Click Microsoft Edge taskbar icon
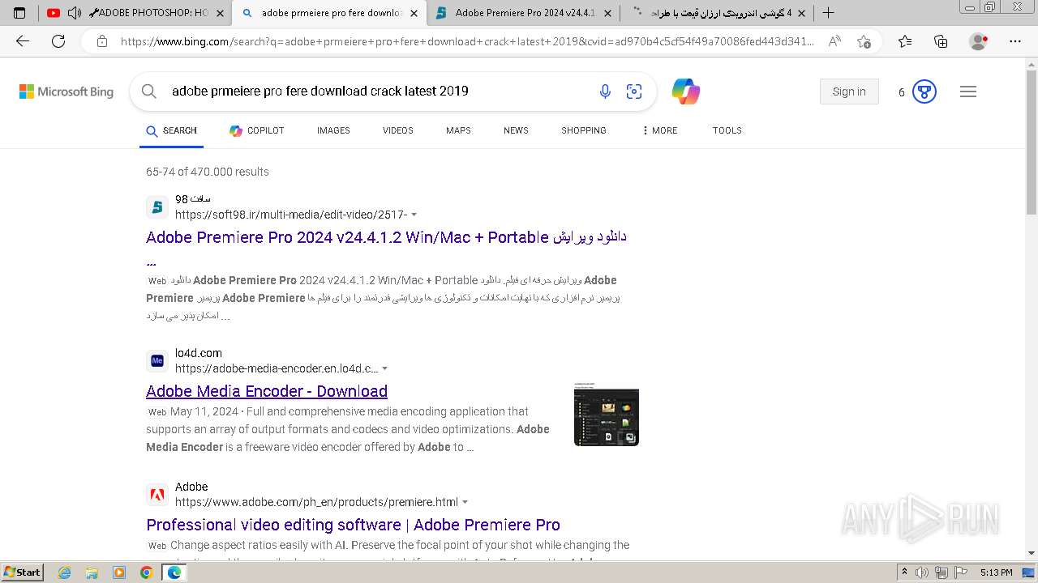This screenshot has width=1038, height=583. click(174, 572)
